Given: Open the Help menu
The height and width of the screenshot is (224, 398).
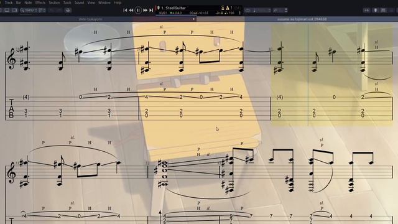Looking at the screenshot, I should click(x=118, y=2).
